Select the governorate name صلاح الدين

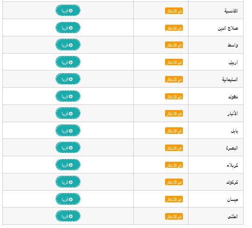tap(228, 28)
